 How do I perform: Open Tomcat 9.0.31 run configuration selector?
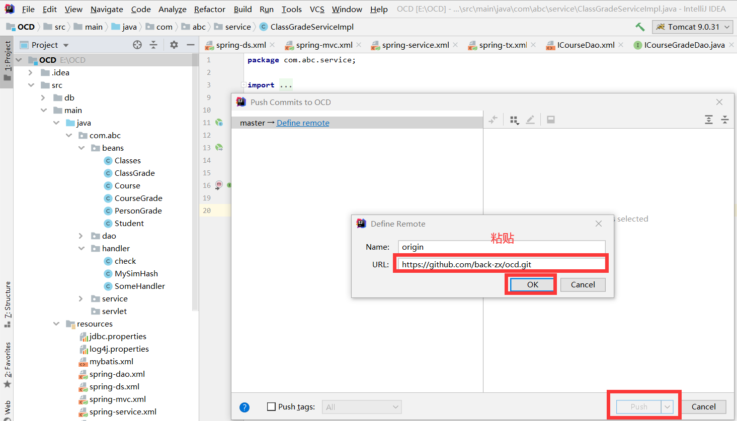coord(693,27)
